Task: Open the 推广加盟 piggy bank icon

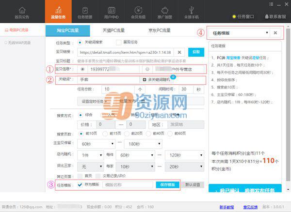Action: [x=164, y=10]
